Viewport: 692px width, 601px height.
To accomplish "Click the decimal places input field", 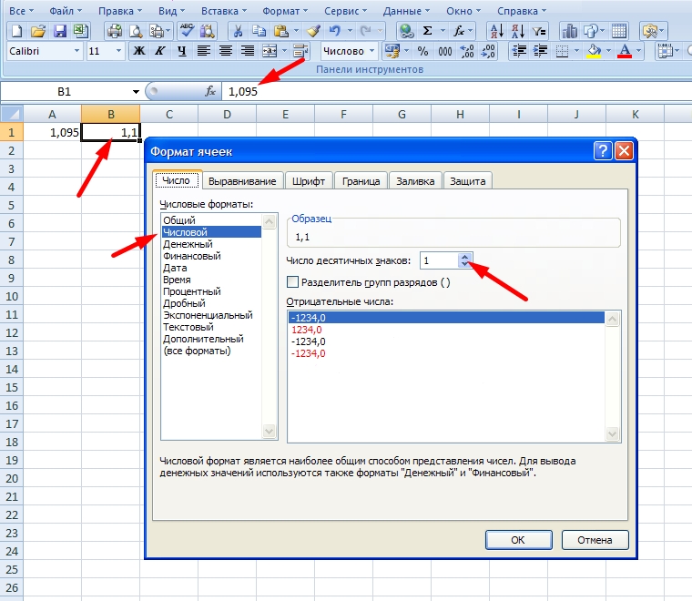I will click(440, 260).
